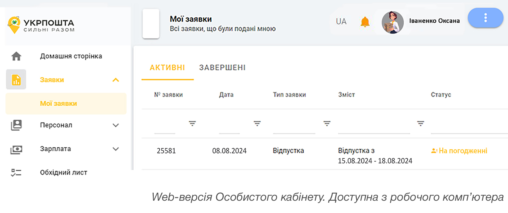Open the filter icon for № заявки column

coord(192,123)
